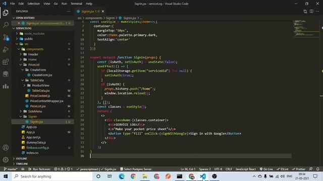The width and height of the screenshot is (323, 181).
Task: Open the Edit menu
Action: (x=21, y=4)
